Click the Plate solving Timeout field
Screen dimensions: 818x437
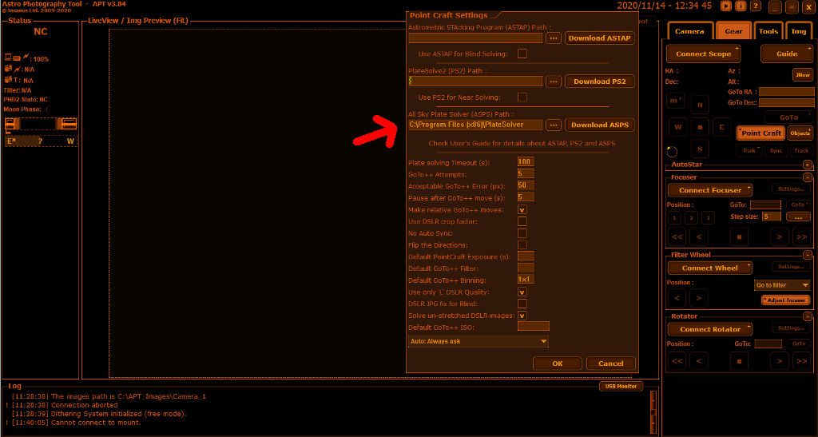[x=526, y=163]
